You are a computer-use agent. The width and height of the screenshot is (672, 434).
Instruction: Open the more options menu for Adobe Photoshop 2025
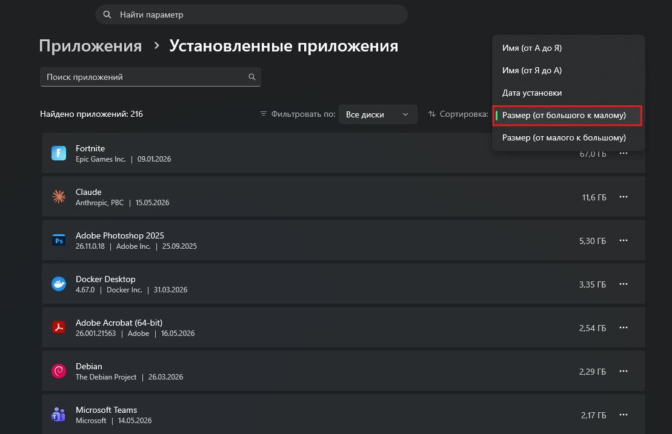pyautogui.click(x=623, y=240)
